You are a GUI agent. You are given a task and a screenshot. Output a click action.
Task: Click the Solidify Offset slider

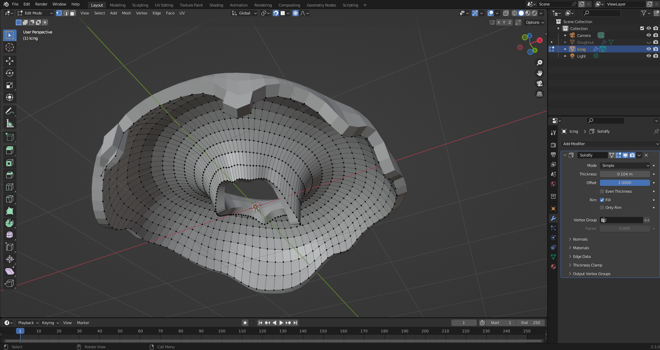(624, 183)
